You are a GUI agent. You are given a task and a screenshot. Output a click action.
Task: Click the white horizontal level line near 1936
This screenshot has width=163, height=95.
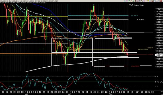123,38
